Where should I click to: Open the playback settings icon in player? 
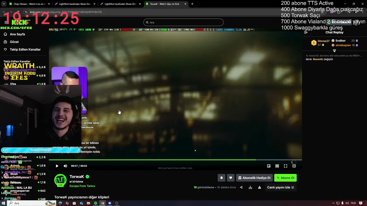tap(294, 166)
